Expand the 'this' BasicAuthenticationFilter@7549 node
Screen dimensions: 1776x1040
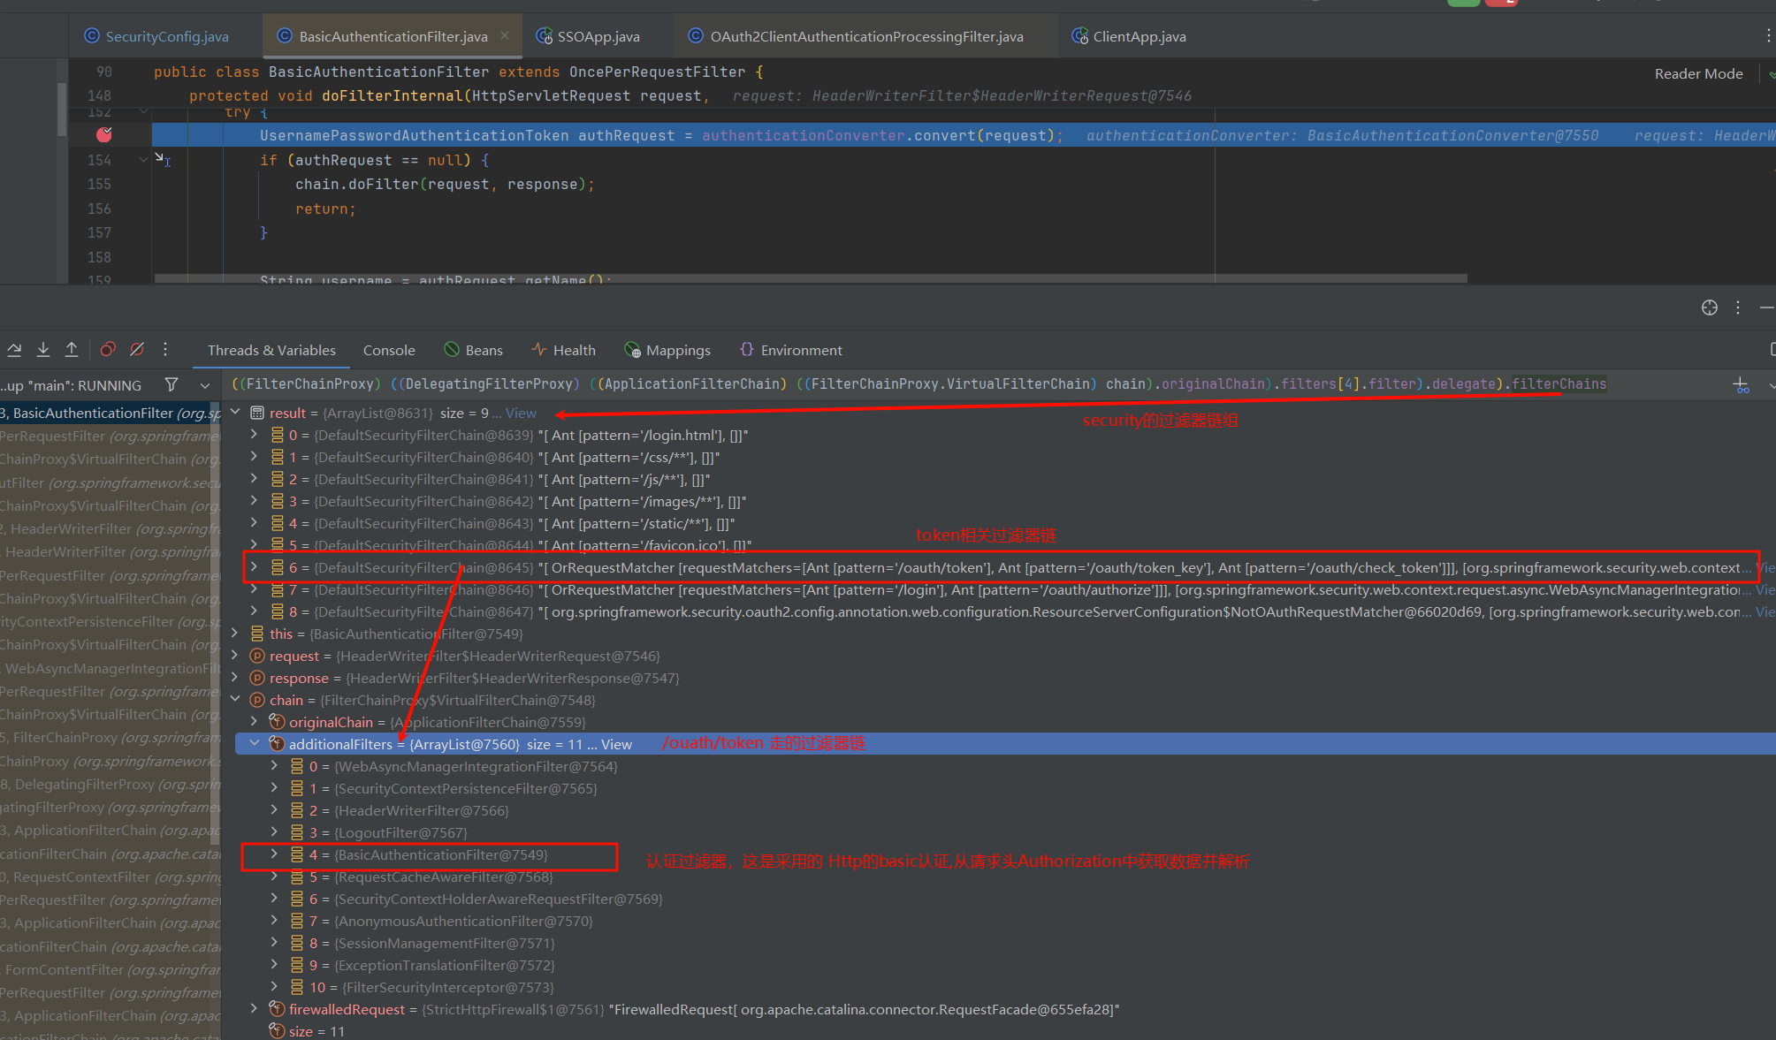click(235, 634)
